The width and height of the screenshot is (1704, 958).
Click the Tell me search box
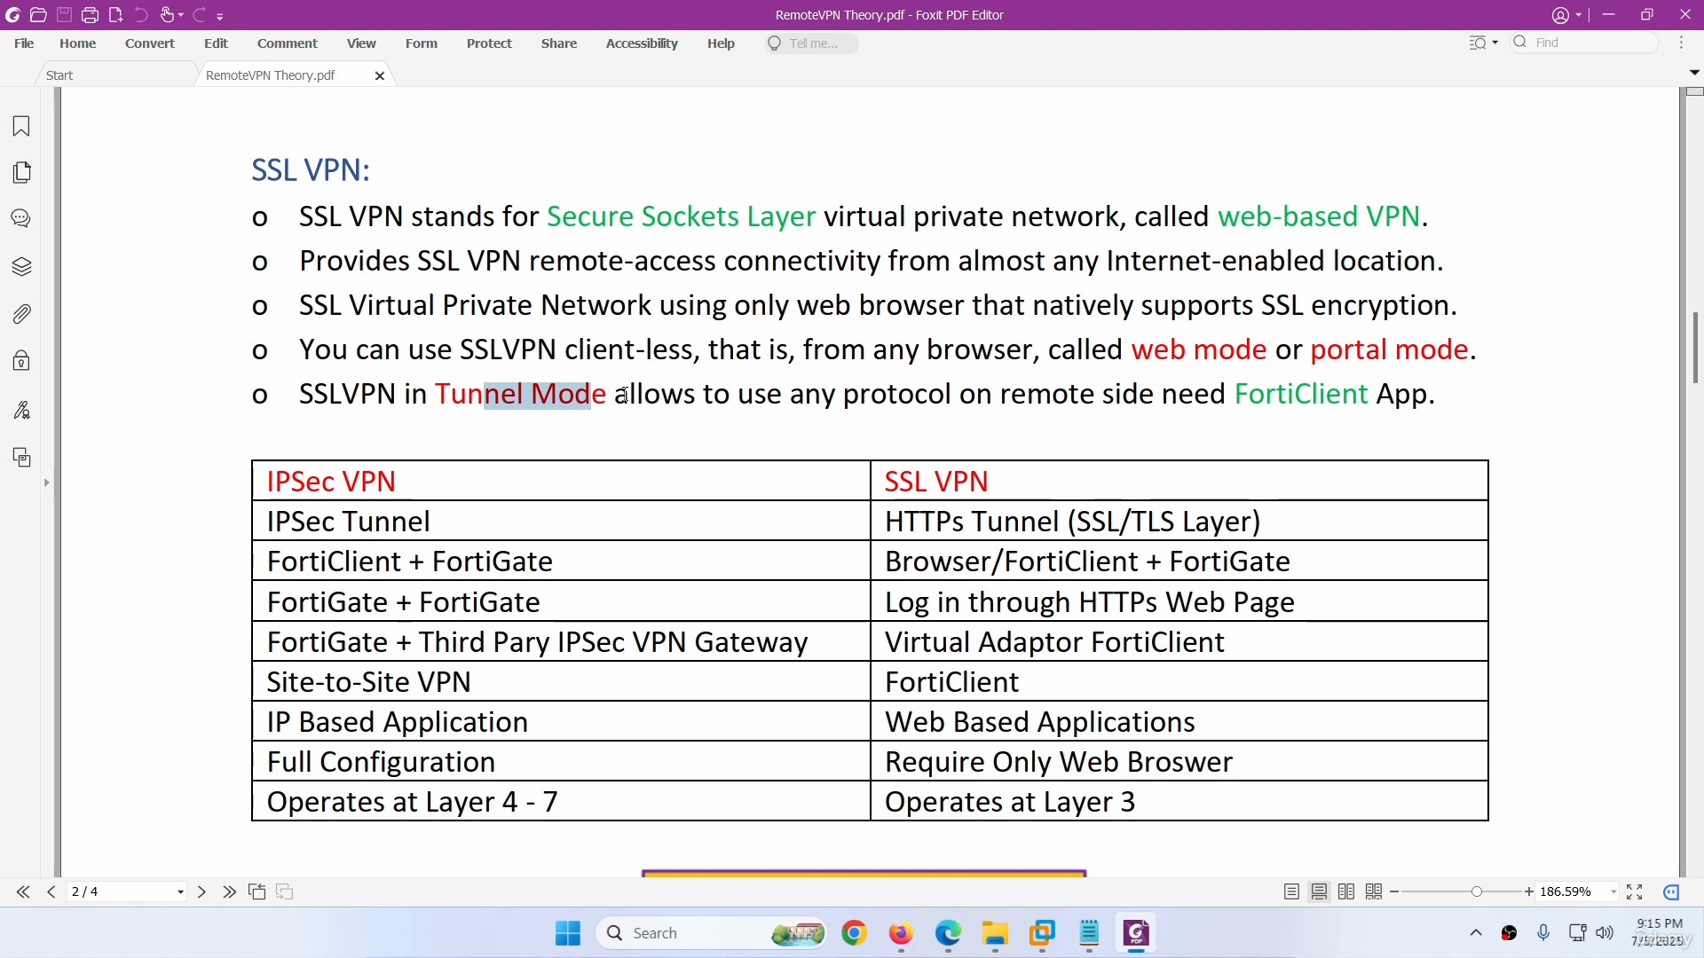[x=812, y=43]
